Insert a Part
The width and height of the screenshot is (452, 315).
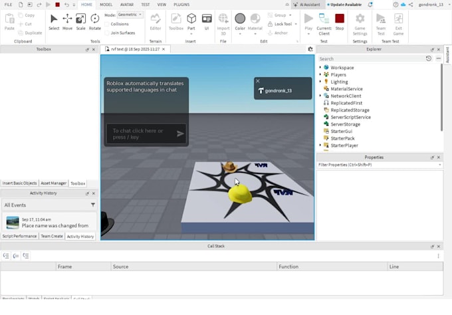pyautogui.click(x=191, y=22)
